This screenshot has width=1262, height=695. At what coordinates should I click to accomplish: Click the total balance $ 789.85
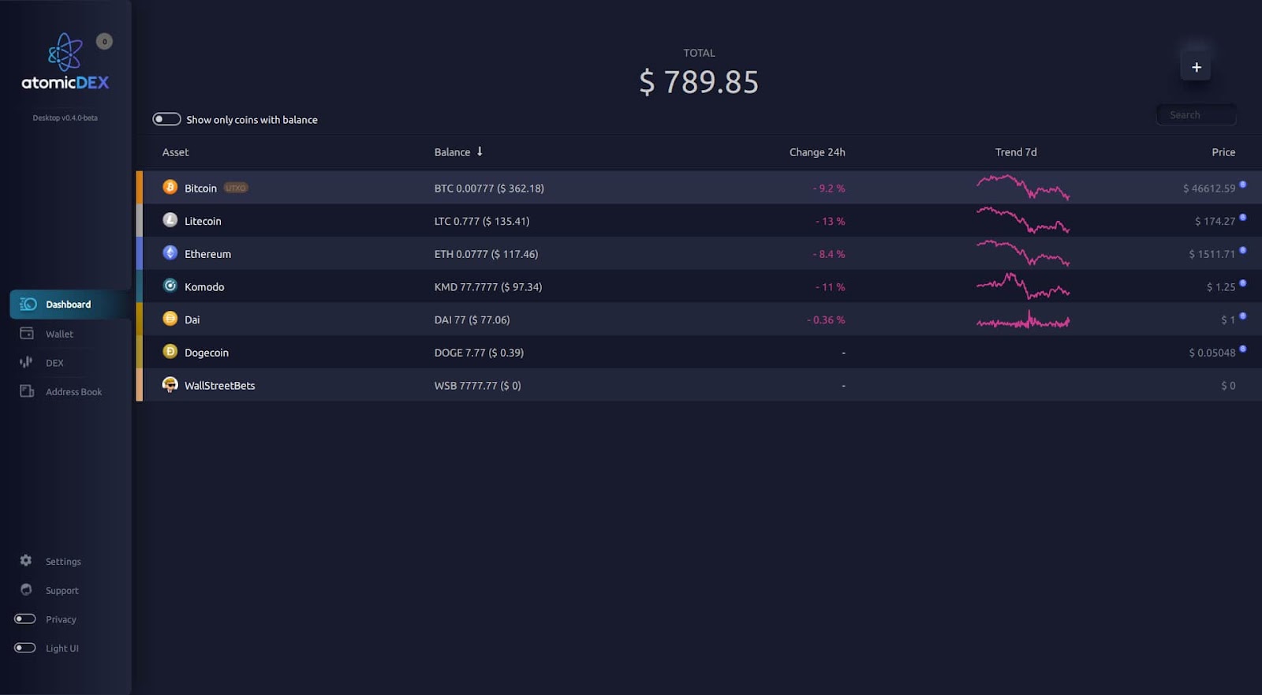tap(699, 82)
